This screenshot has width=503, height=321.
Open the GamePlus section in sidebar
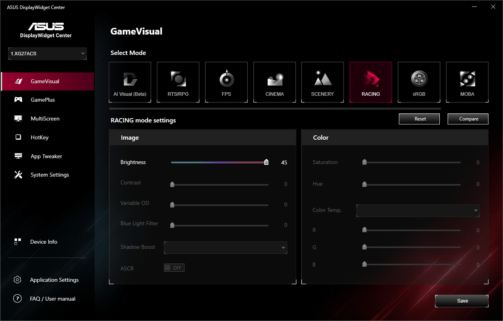(42, 100)
